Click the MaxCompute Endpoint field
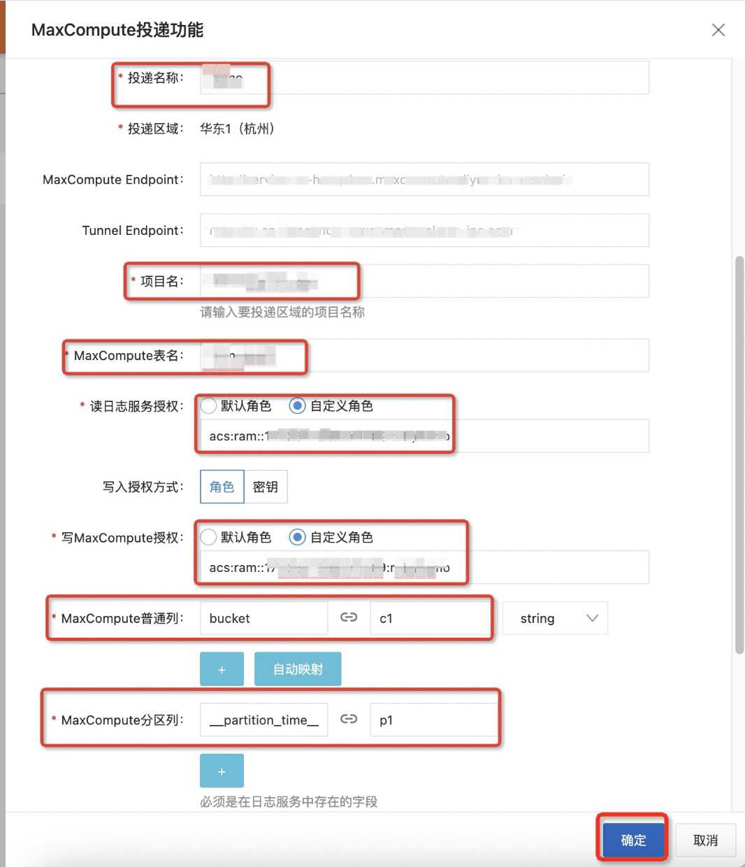 tap(424, 180)
